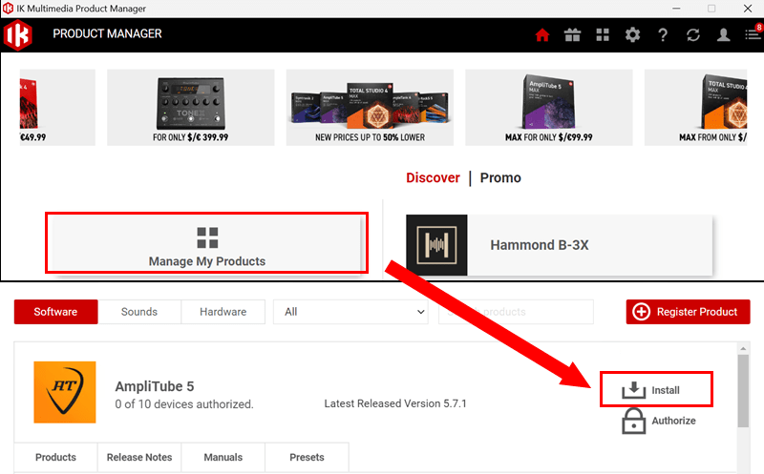This screenshot has width=764, height=474.
Task: Click the scrollbar up arrow
Action: [743, 348]
